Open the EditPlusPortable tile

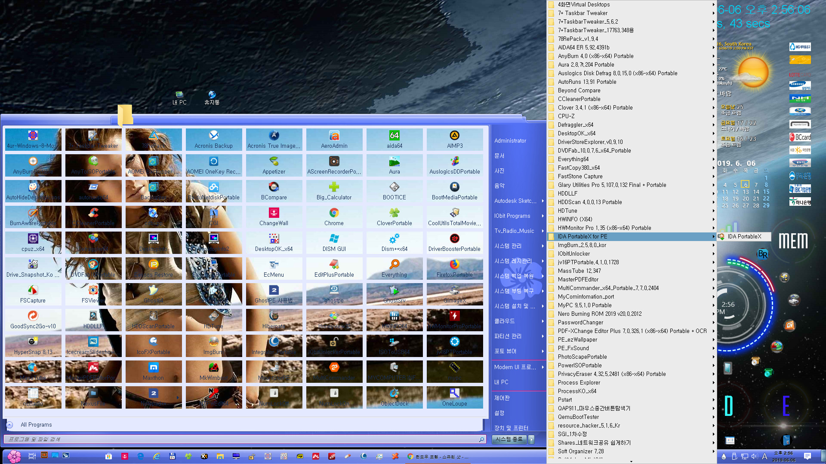[334, 269]
